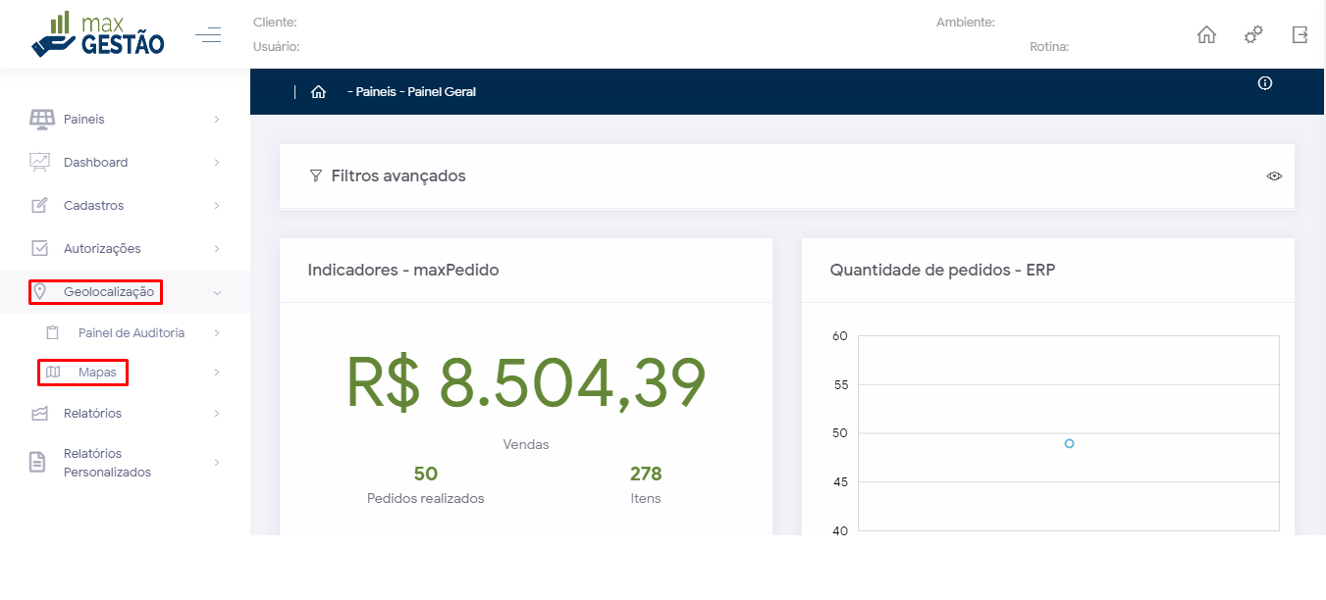
Task: Click the Filtros avançados heading
Action: (398, 176)
